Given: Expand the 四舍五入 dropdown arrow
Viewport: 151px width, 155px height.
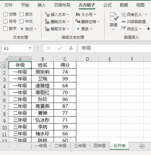Looking at the screenshot, I should pos(146,14).
